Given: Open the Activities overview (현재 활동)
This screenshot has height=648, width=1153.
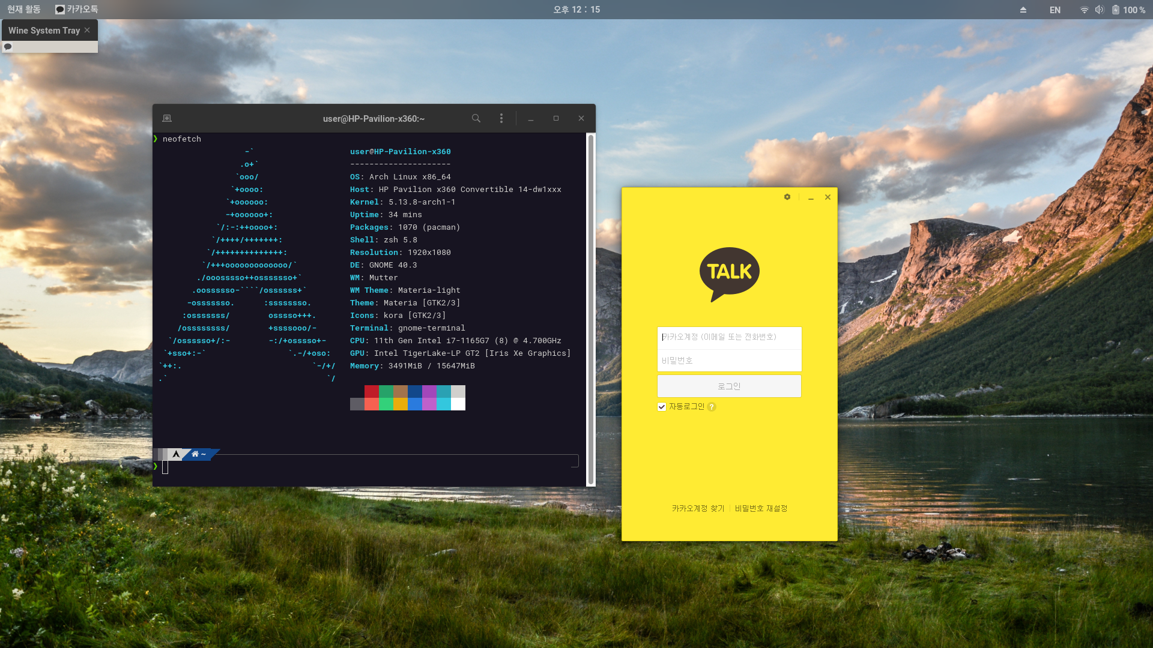Looking at the screenshot, I should (24, 10).
